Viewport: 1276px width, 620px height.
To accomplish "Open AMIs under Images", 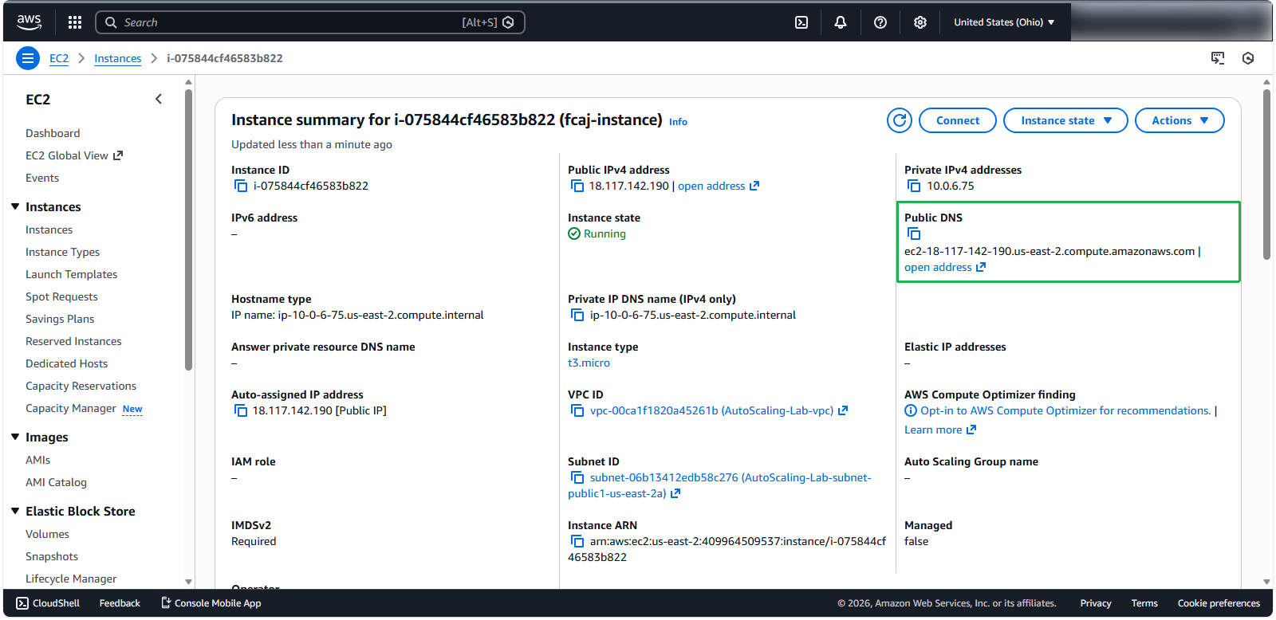I will coord(37,460).
